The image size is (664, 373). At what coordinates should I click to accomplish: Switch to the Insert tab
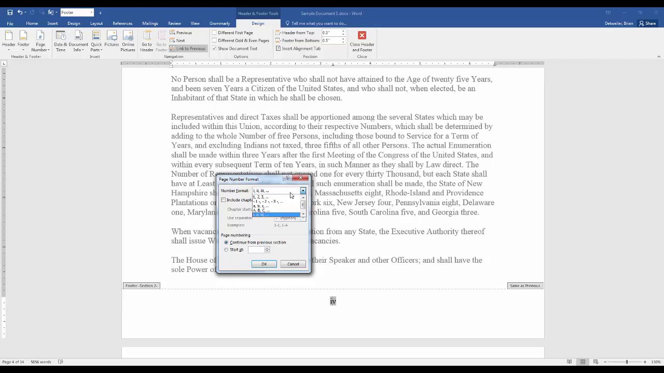(x=52, y=23)
